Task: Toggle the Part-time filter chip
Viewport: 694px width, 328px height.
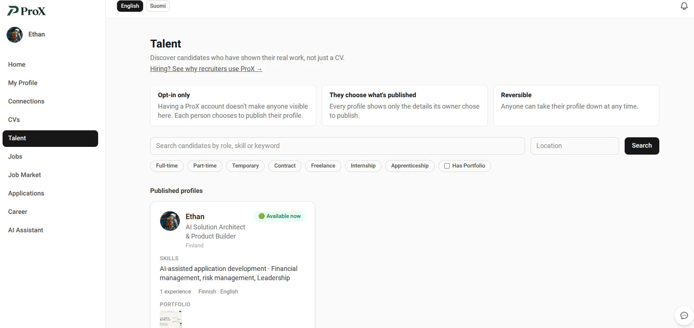Action: tap(205, 166)
